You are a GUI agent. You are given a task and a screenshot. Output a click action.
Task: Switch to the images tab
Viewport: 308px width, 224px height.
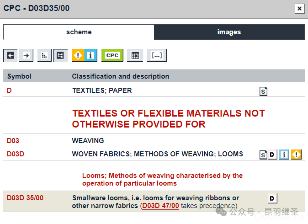pos(229,32)
